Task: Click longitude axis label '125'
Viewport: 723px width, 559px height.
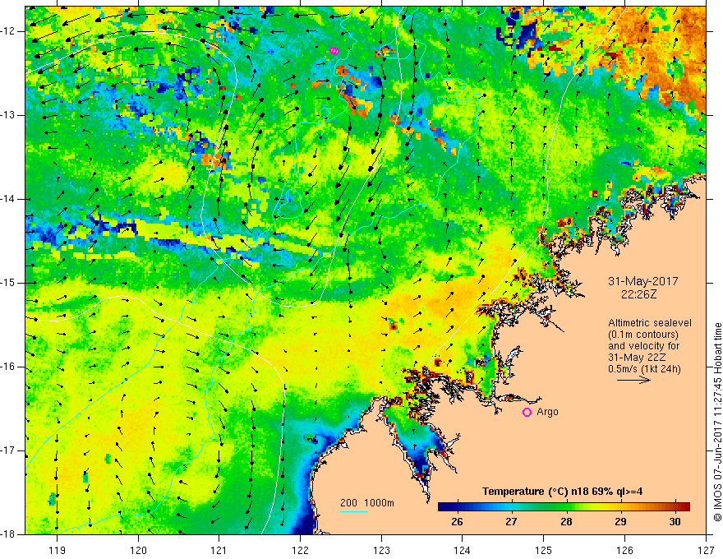Action: [x=544, y=550]
